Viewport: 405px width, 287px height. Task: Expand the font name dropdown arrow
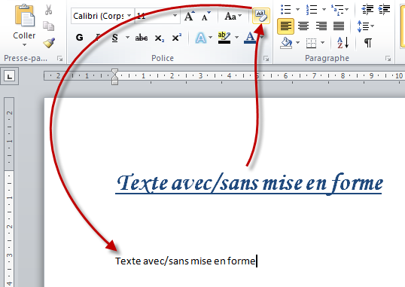[129, 16]
